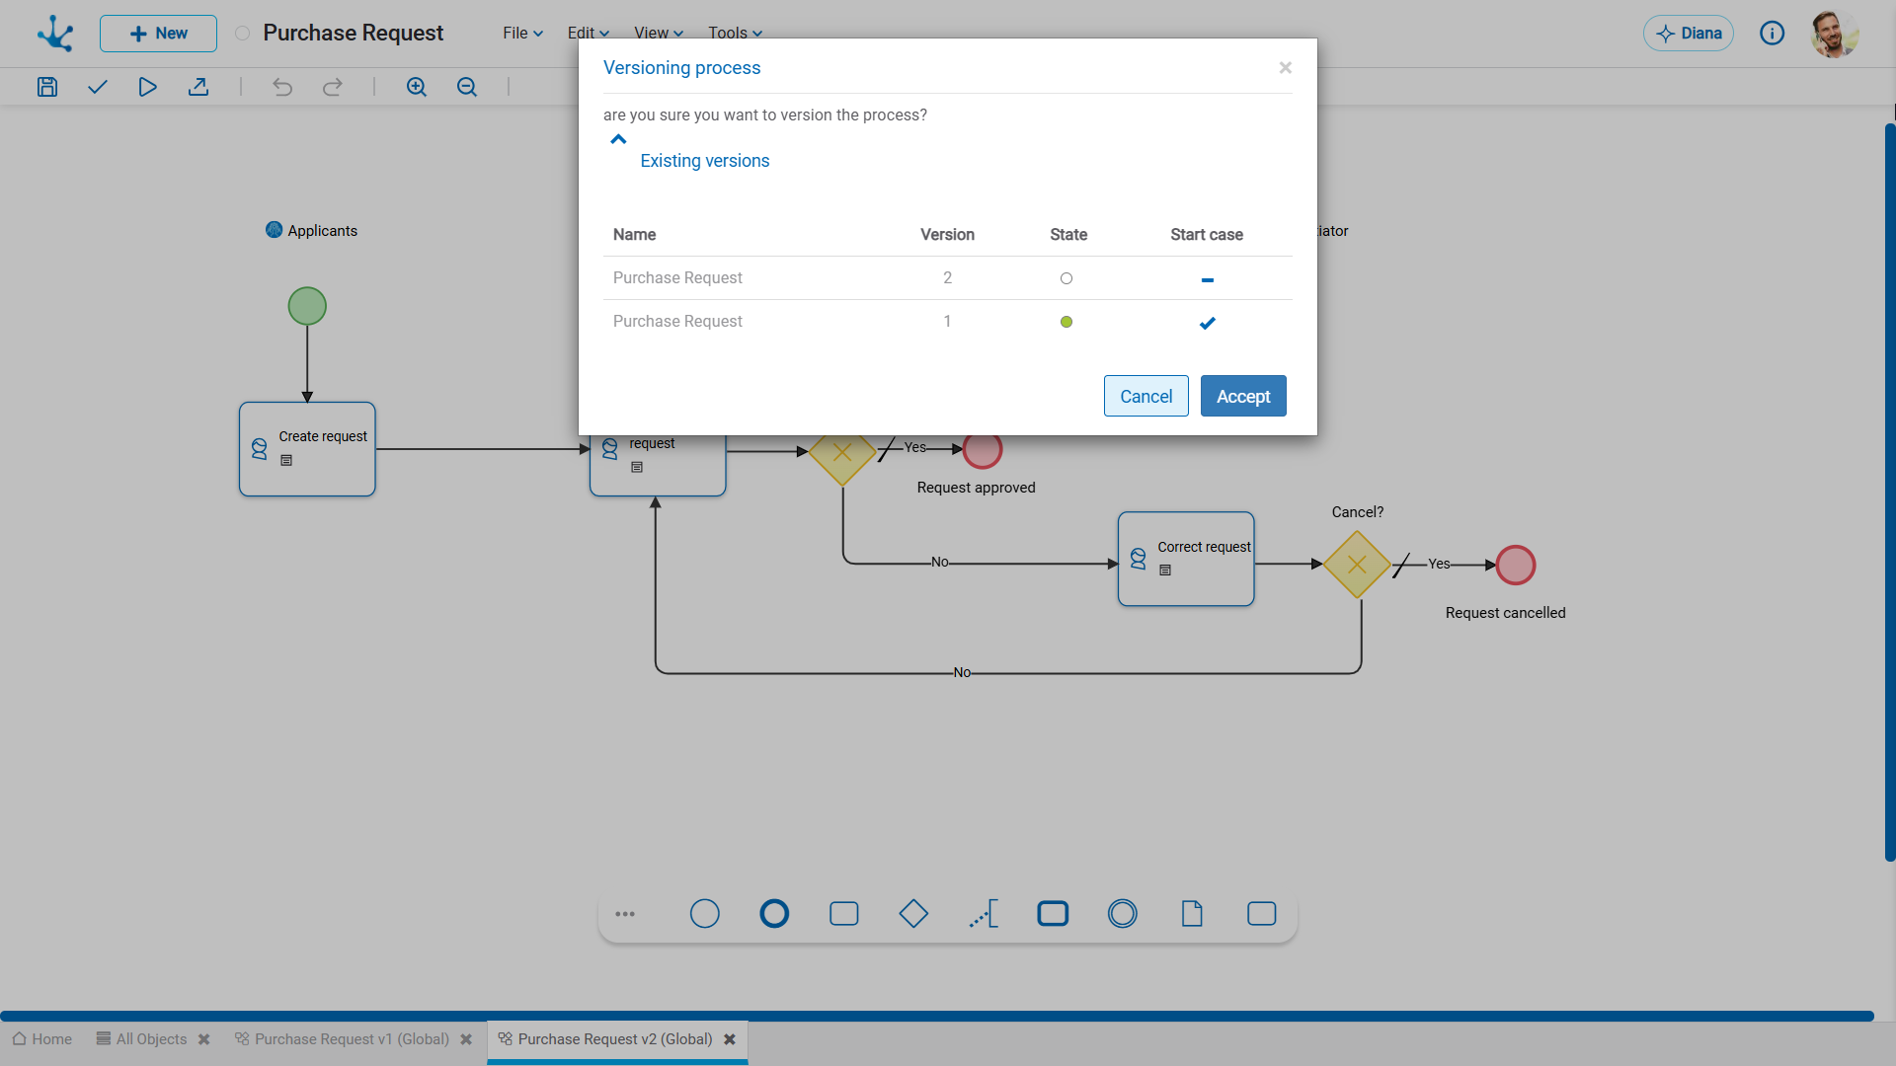
Task: Select the task rectangle palette tool
Action: tap(844, 914)
